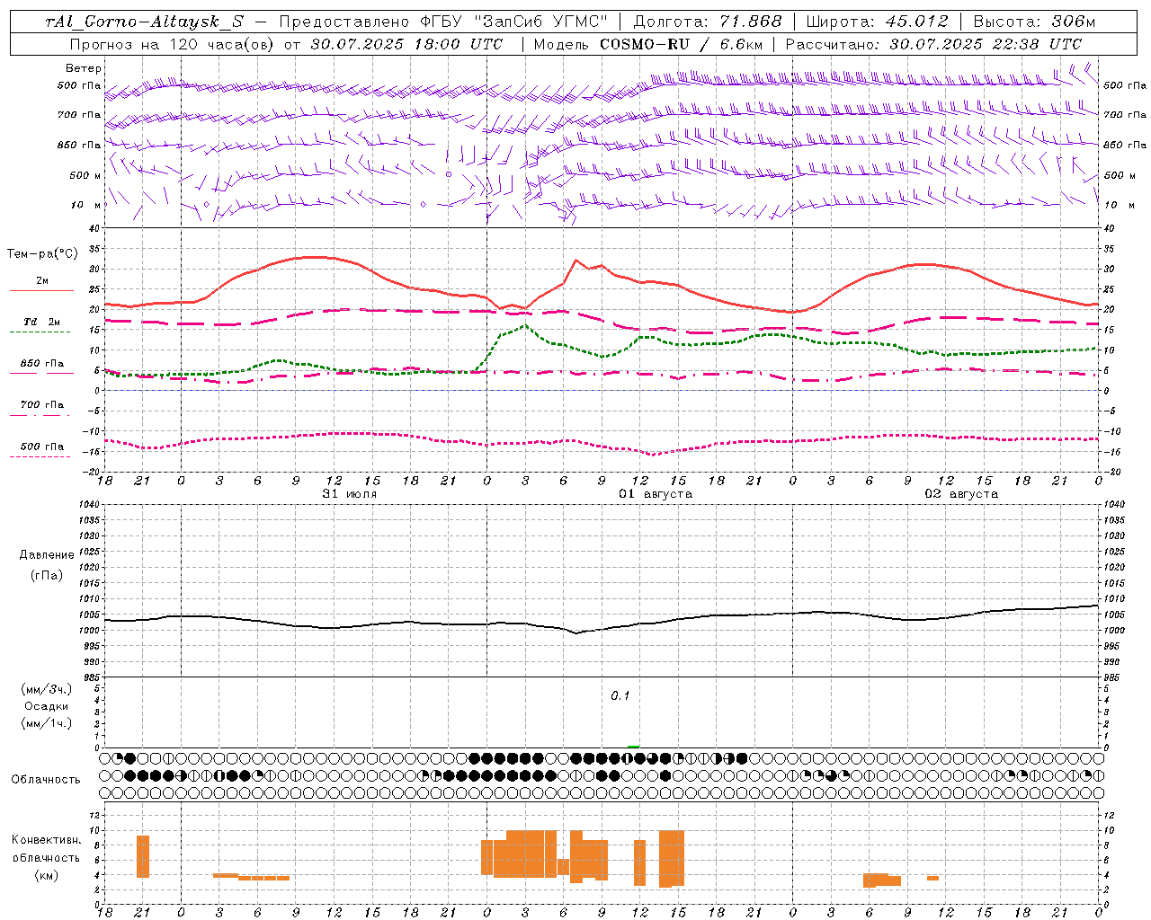Click the small green precipitation bar
1151x920 pixels.
pyautogui.click(x=634, y=746)
